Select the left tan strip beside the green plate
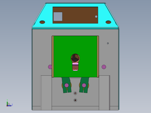 click(x=53, y=57)
